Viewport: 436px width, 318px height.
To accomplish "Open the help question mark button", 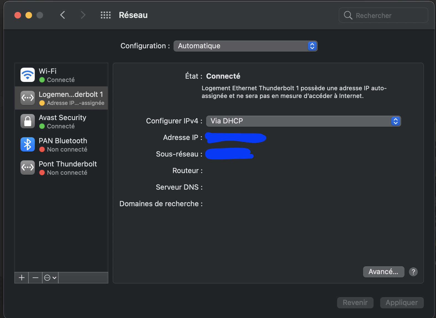I will tap(413, 272).
